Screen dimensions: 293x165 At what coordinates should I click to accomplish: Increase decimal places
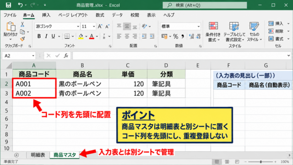pos(191,36)
